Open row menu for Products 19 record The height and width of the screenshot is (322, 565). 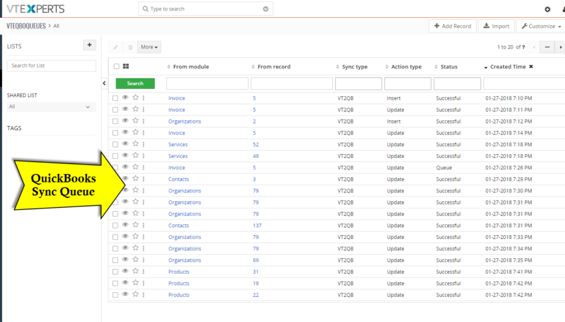point(144,283)
